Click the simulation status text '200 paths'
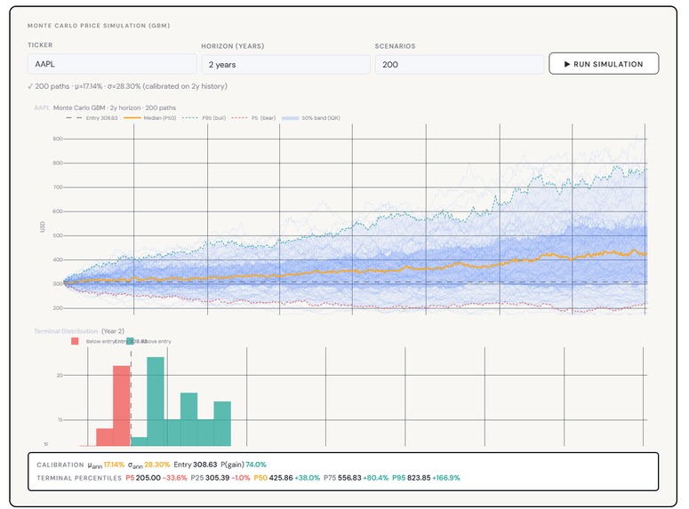This screenshot has height=509, width=689. click(x=52, y=86)
